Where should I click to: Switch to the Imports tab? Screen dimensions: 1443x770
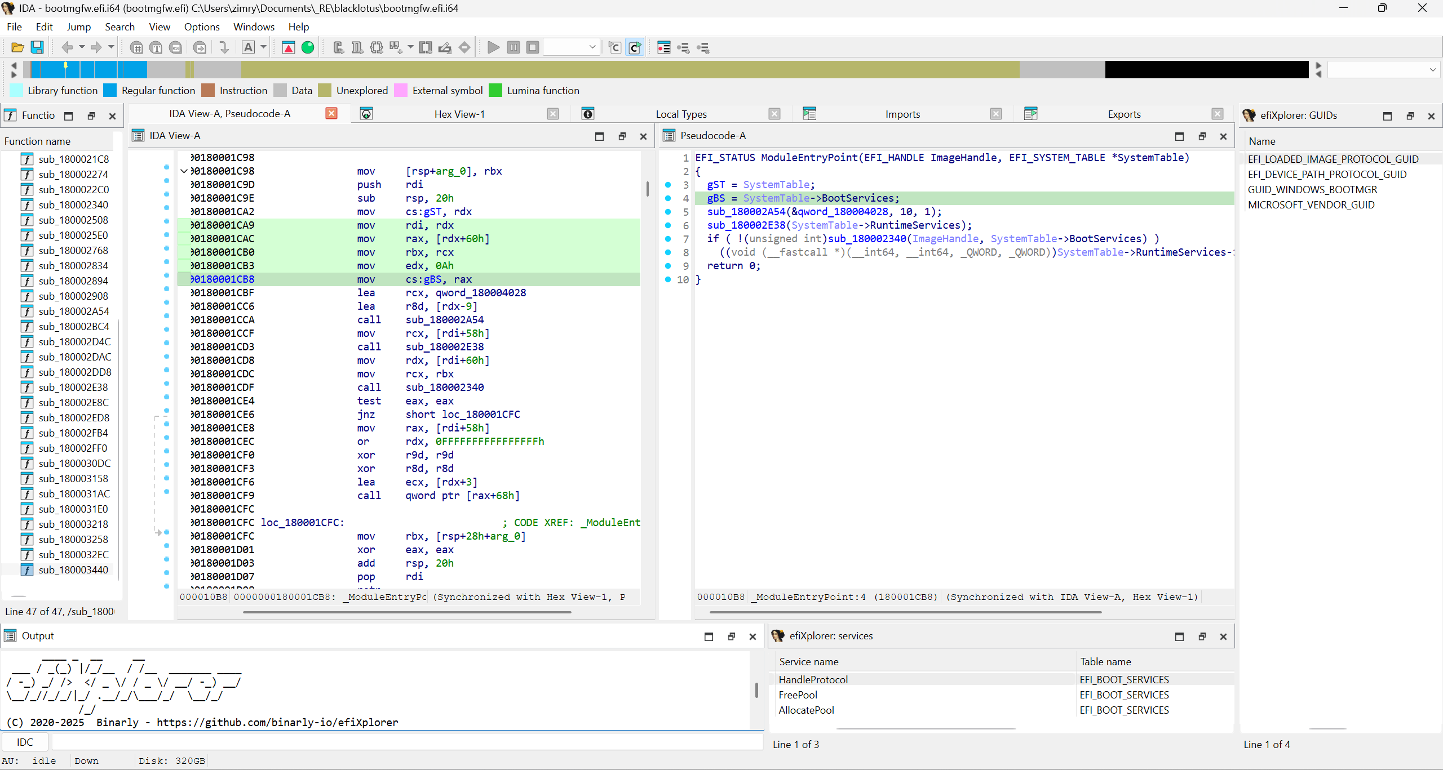point(902,114)
